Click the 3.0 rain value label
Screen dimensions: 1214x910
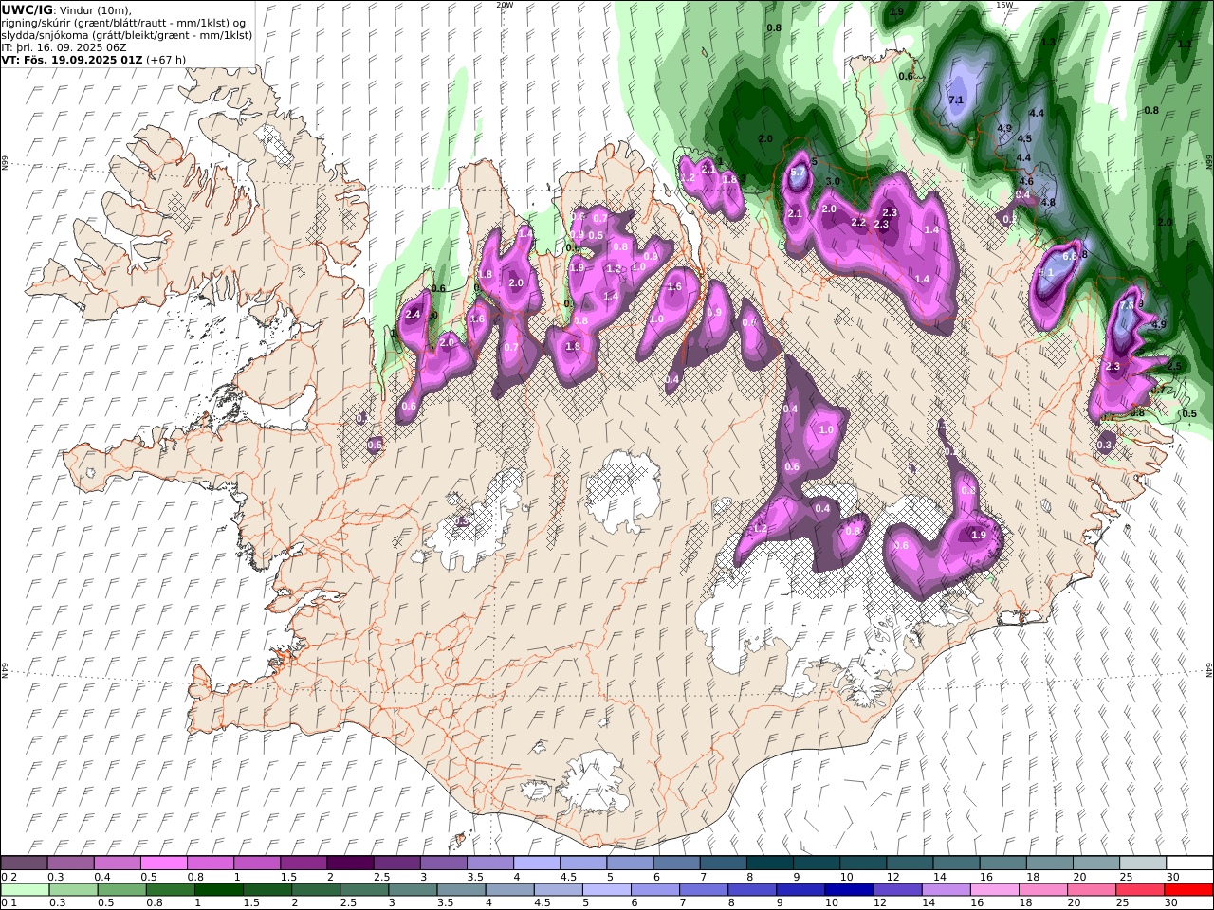833,181
